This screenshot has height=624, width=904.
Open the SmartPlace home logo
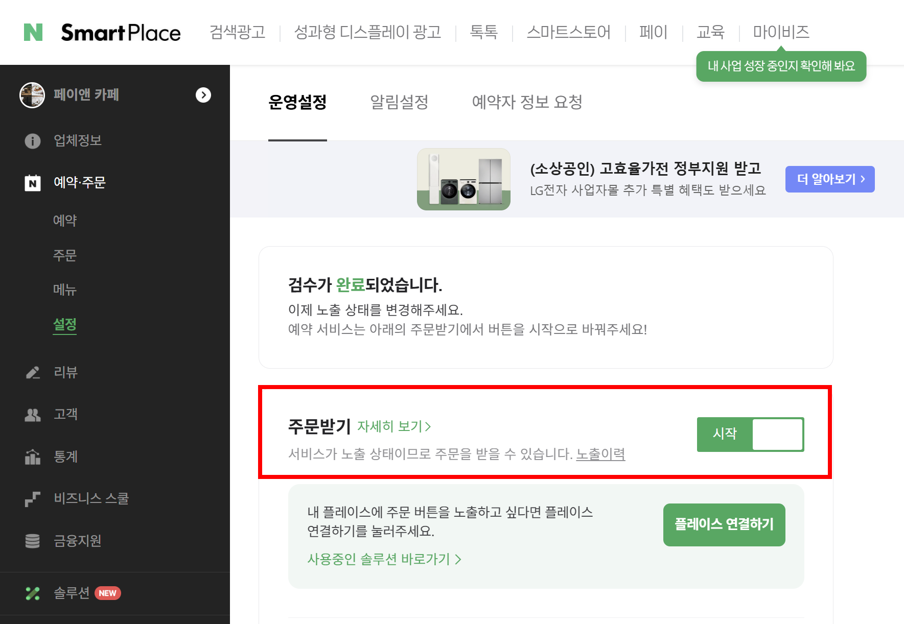[121, 33]
